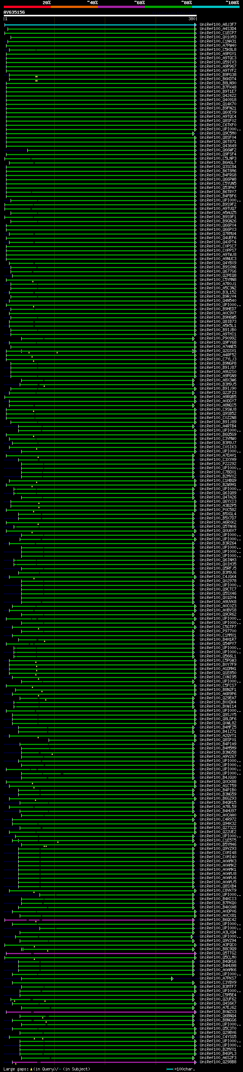Click the red 20% segment of the identity legend
243x1072 pixels.
click(x=27, y=7)
